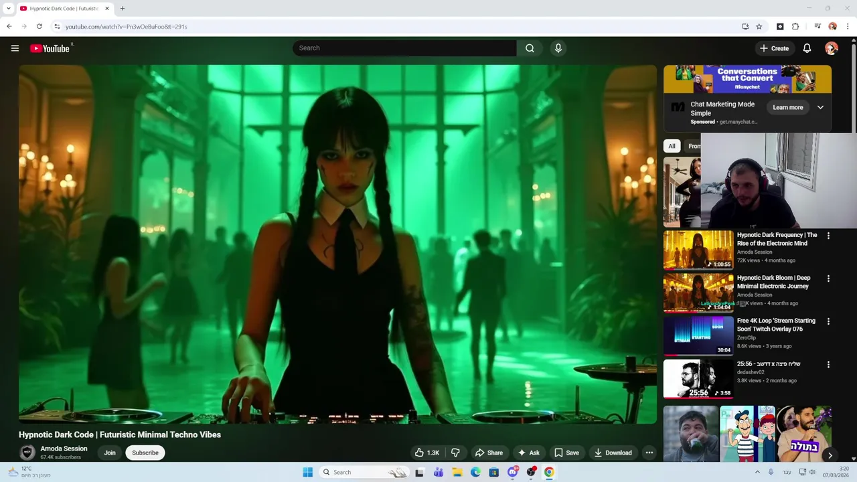Open weather widget showing 12°C
Screen dimensions: 857x482
pyautogui.click(x=28, y=472)
